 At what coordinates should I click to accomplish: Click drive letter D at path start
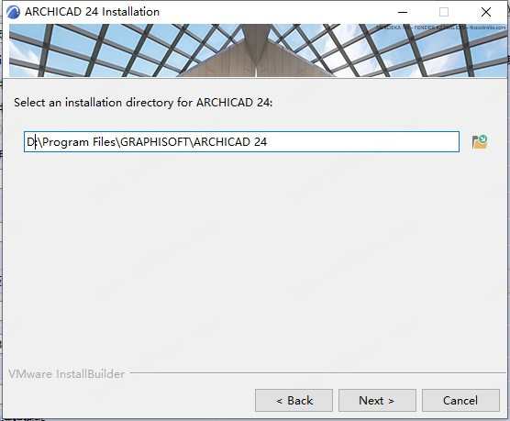pos(30,142)
